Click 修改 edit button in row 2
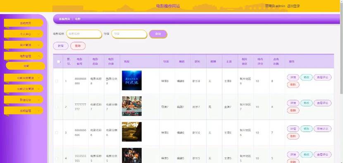The image size is (343, 163). click(307, 103)
